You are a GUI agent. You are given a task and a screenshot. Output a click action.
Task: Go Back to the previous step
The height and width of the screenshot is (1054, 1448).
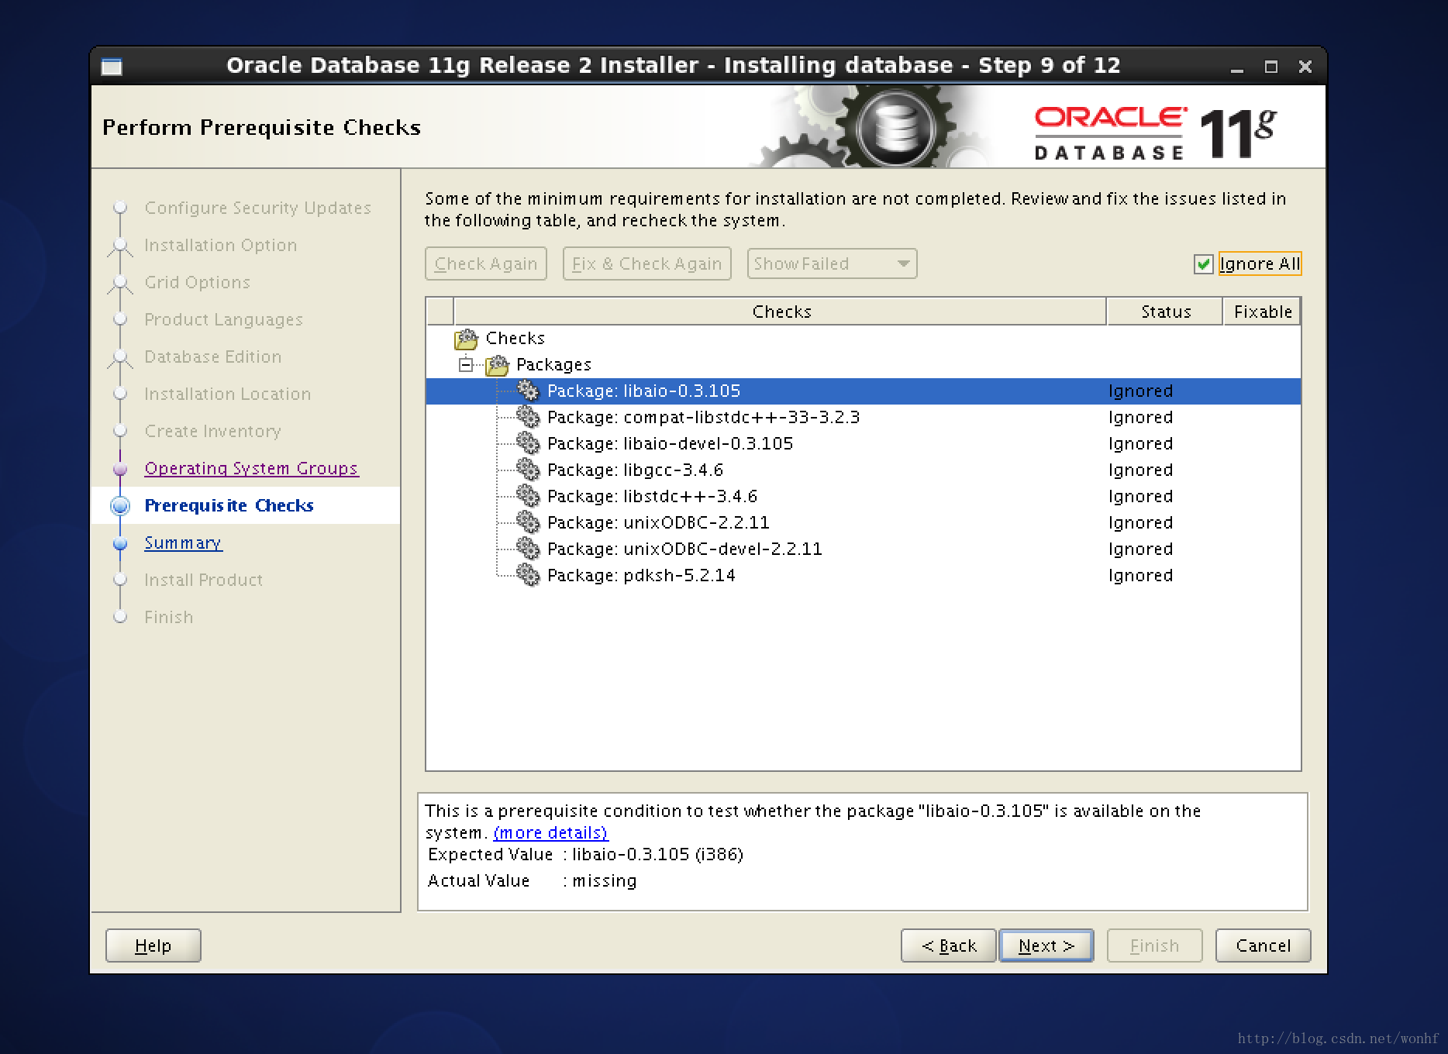(949, 945)
